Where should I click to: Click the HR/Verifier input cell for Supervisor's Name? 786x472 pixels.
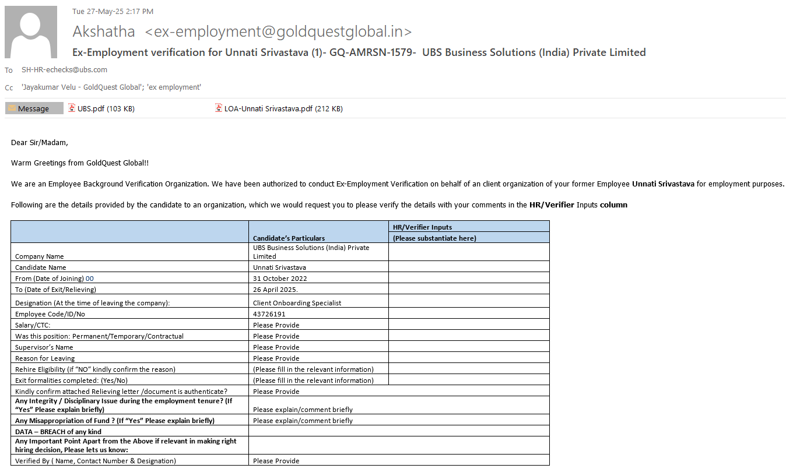469,347
